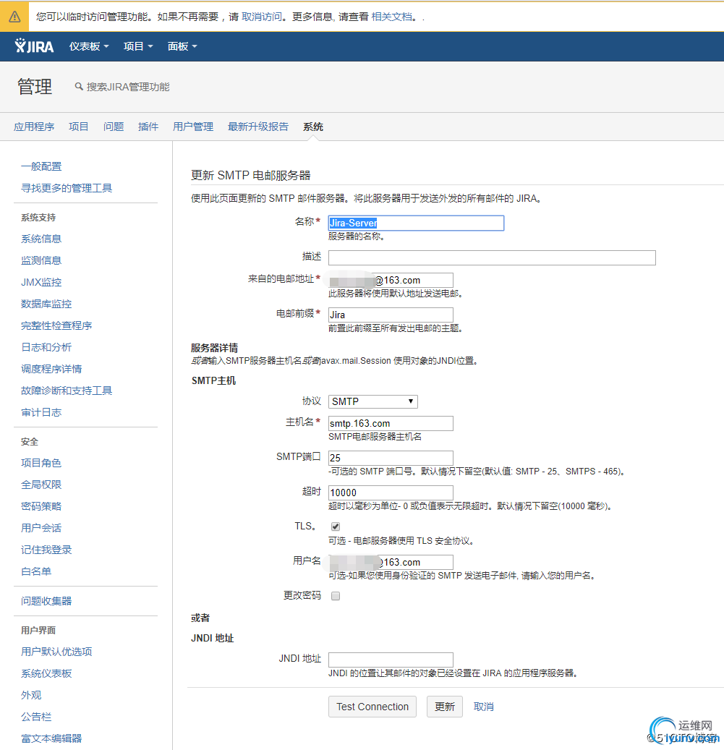Switch to the 插件 tab
This screenshot has height=750, width=724.
[x=148, y=127]
